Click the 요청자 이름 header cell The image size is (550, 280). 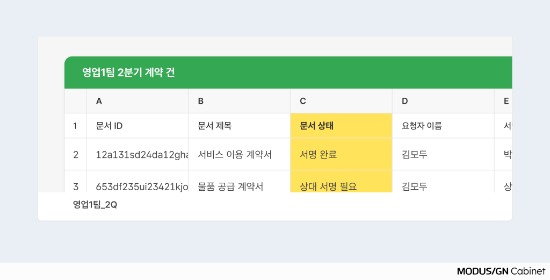pyautogui.click(x=443, y=126)
